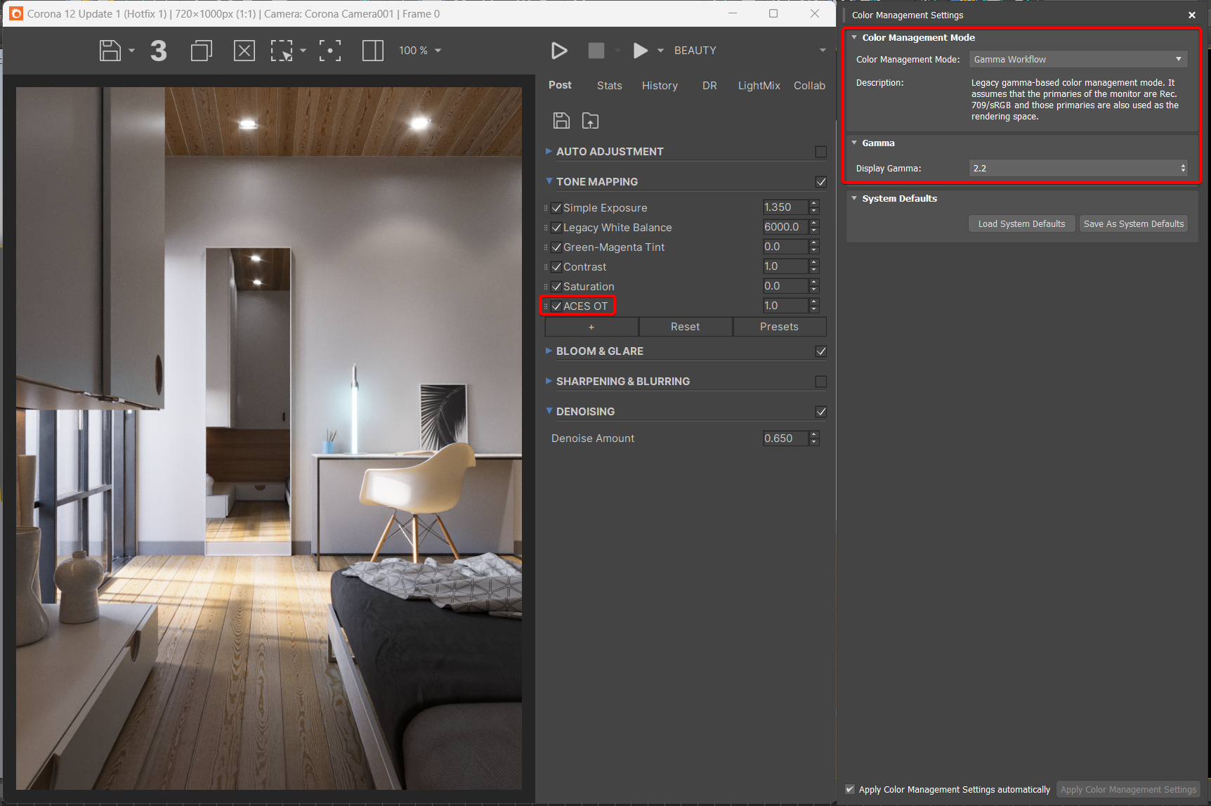Stop rendering using the square stop icon
Image resolution: width=1211 pixels, height=806 pixels.
click(596, 51)
